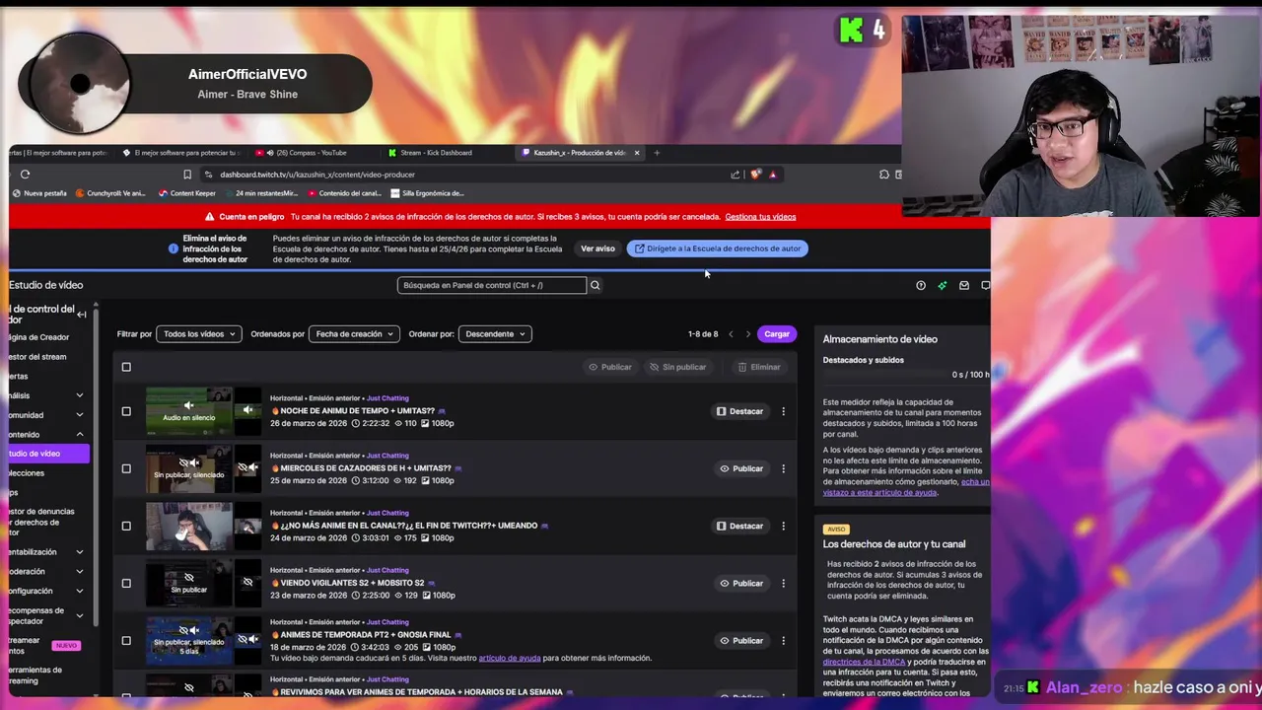Click the browser address bar URL
This screenshot has height=710, width=1262.
tap(317, 175)
